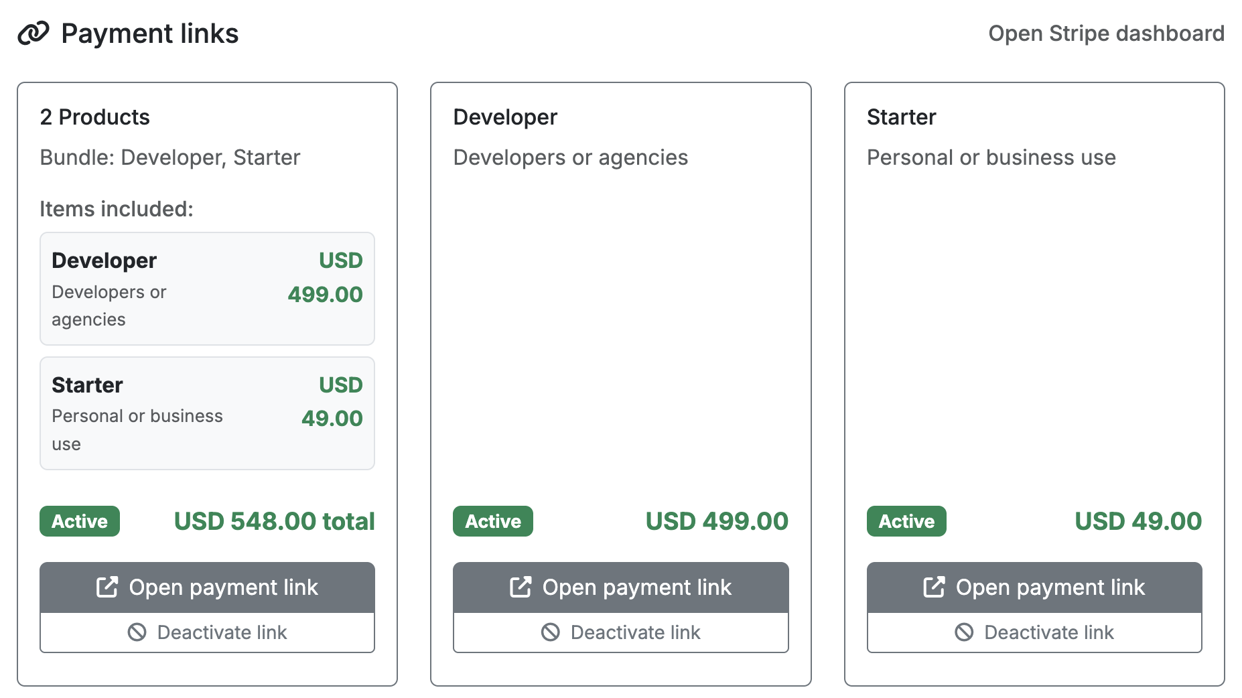Image resolution: width=1242 pixels, height=698 pixels.
Task: Deactivate the Developer payment link
Action: point(620,632)
